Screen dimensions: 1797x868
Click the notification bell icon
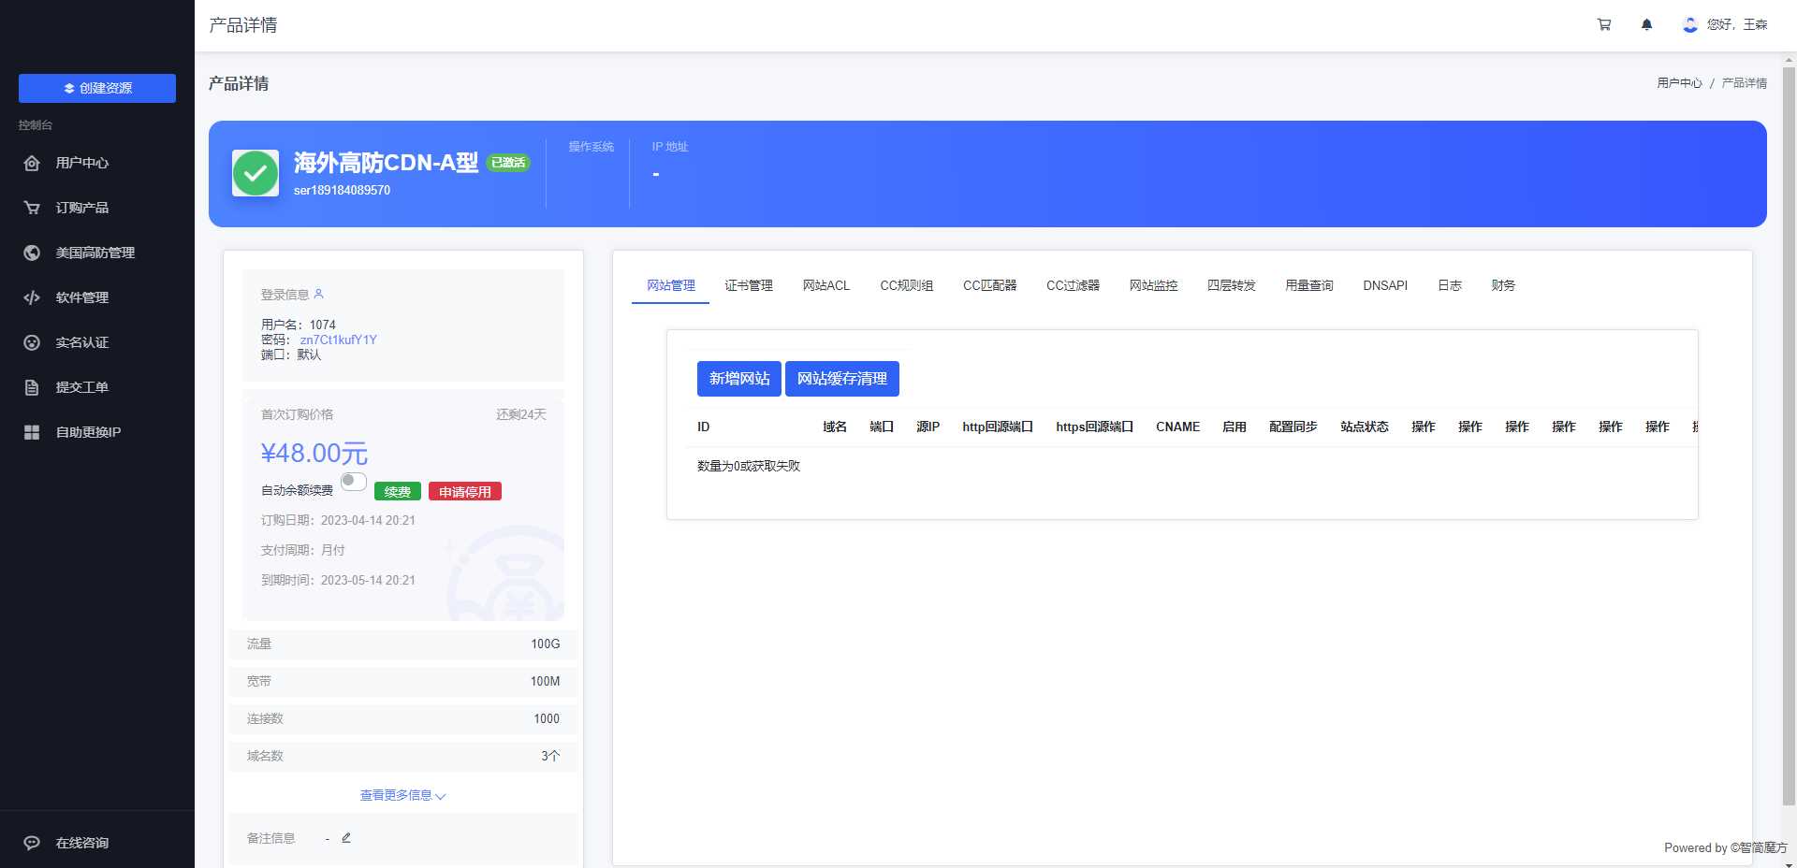[x=1646, y=24]
